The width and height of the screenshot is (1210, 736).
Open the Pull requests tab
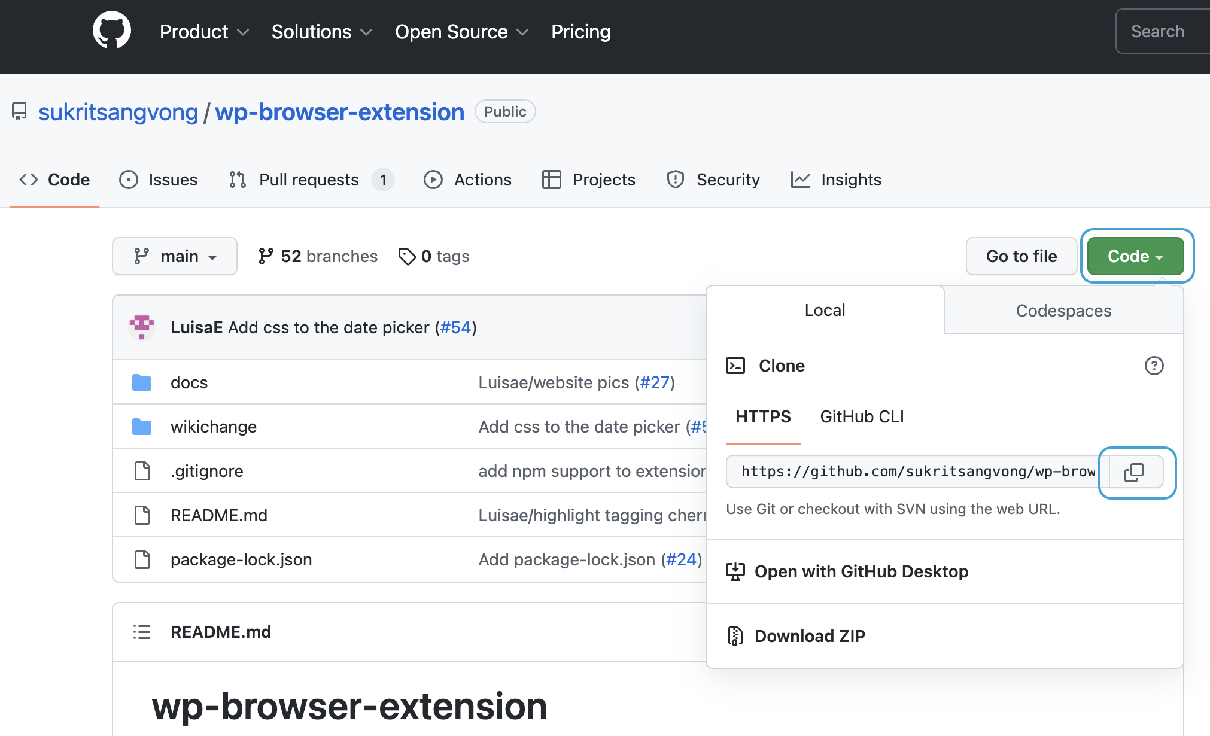click(309, 180)
